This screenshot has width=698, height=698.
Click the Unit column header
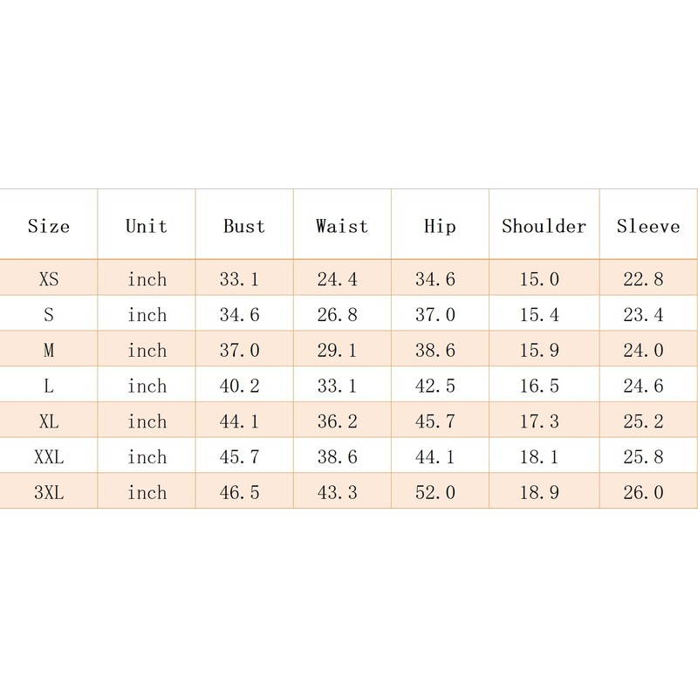146,227
